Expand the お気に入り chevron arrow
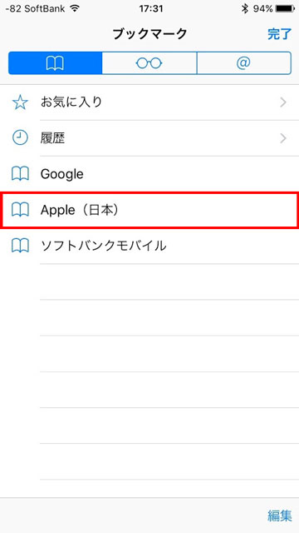This screenshot has height=533, width=299. (283, 102)
